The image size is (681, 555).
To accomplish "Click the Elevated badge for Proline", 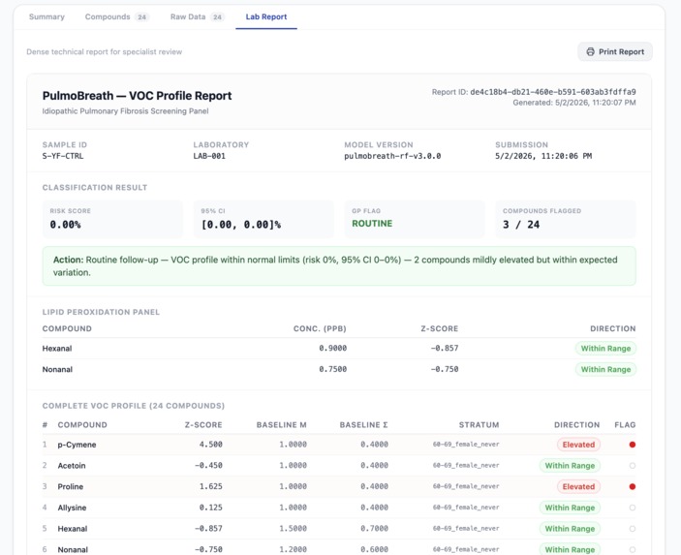I will [578, 486].
